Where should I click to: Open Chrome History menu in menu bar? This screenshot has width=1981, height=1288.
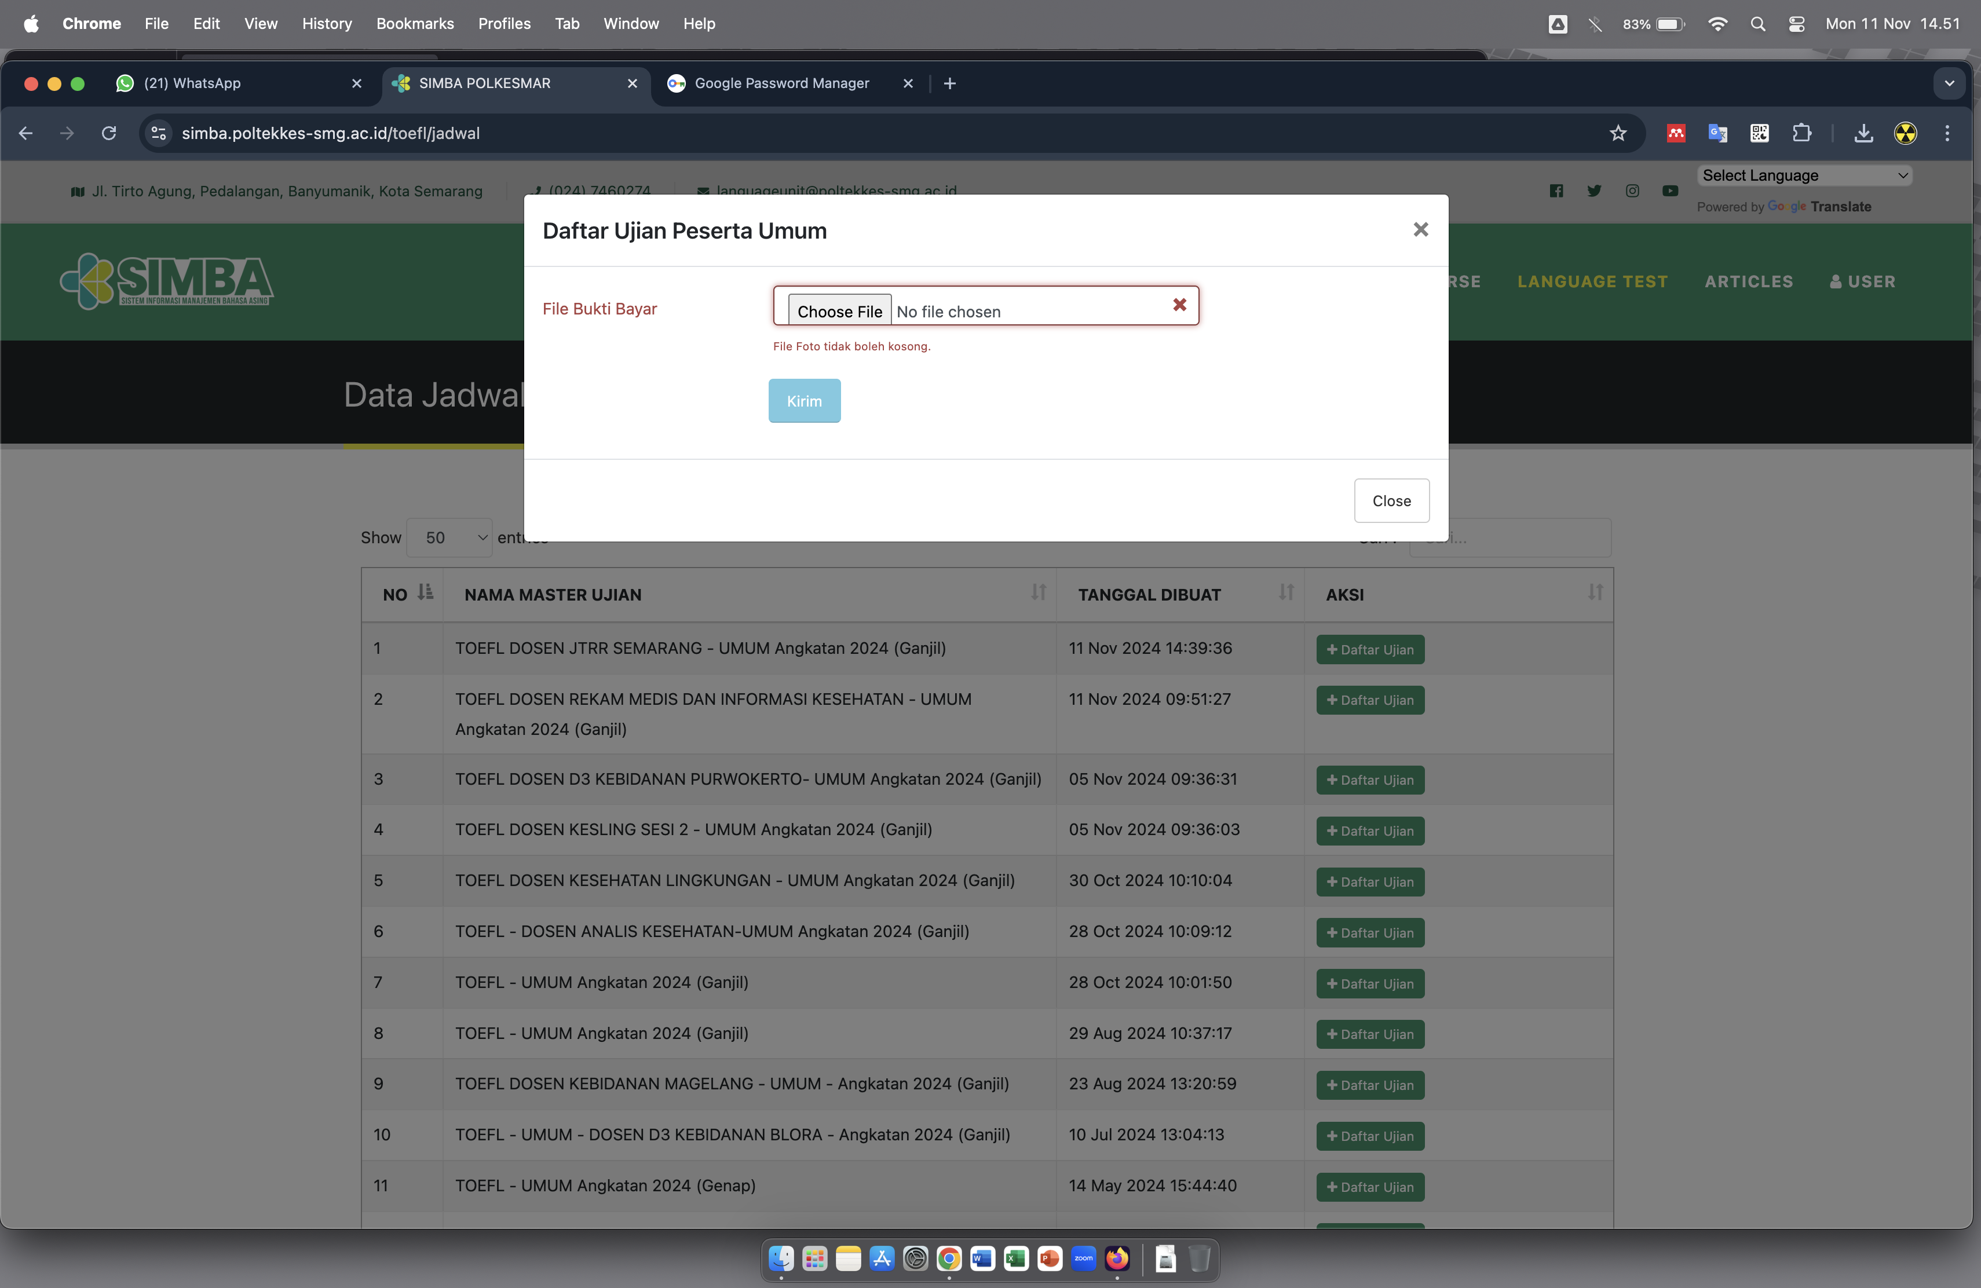tap(326, 23)
